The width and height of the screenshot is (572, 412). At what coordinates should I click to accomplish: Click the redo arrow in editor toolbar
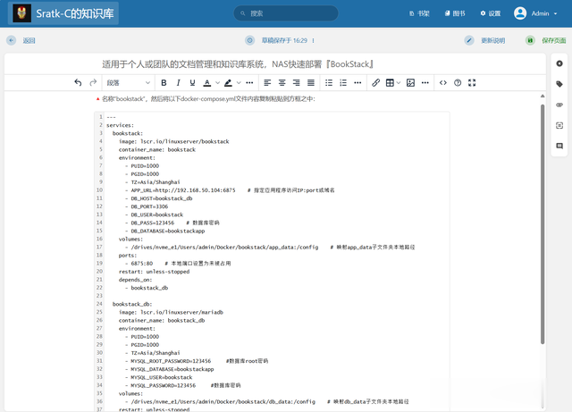tap(93, 83)
